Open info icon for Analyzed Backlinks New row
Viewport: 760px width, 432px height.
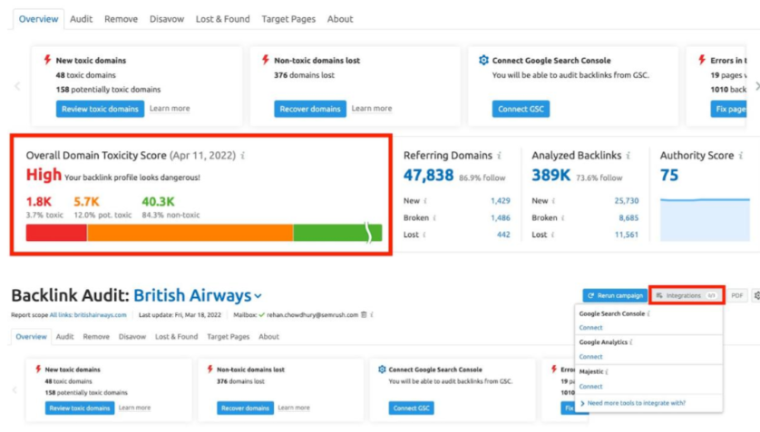pyautogui.click(x=553, y=201)
